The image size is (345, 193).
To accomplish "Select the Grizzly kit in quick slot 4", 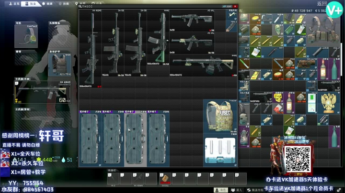I will [x=165, y=179].
